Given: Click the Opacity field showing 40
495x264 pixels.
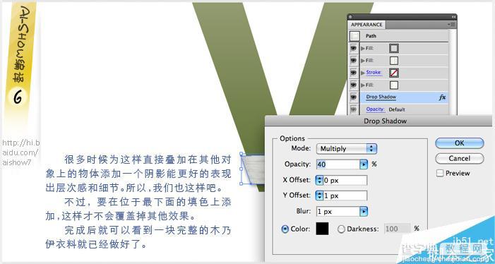Looking at the screenshot, I should pyautogui.click(x=338, y=164).
